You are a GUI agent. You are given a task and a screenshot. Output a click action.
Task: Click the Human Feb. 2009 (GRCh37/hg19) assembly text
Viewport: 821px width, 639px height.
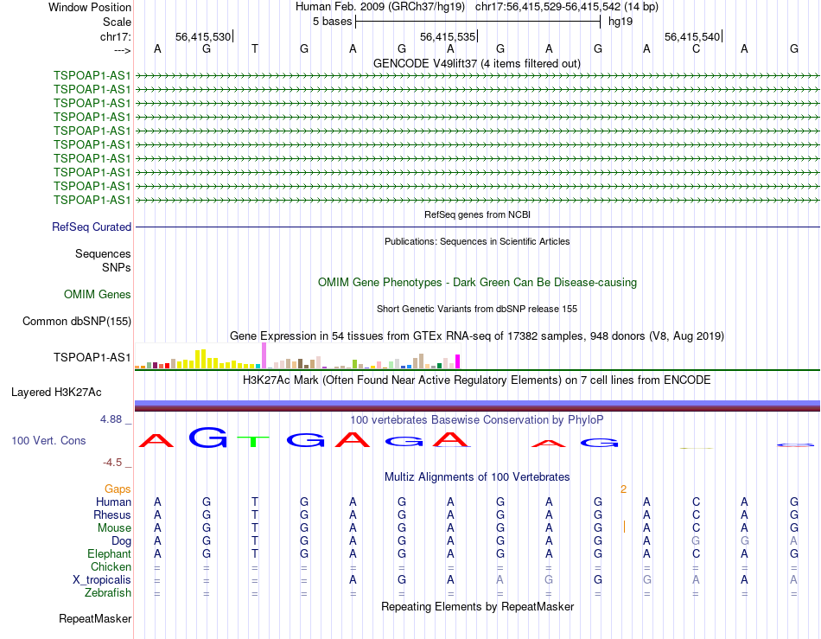pyautogui.click(x=380, y=7)
